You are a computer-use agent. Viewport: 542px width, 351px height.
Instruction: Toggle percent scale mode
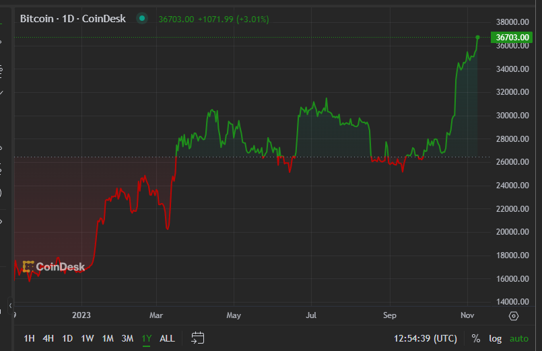click(476, 339)
